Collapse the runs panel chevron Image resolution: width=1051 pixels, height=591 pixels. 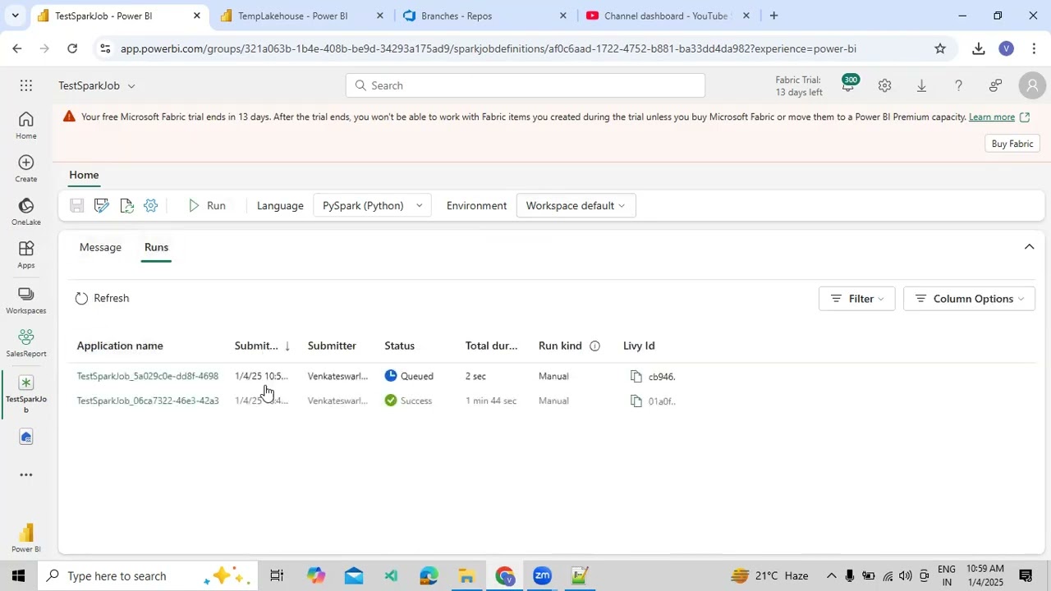pyautogui.click(x=1029, y=247)
